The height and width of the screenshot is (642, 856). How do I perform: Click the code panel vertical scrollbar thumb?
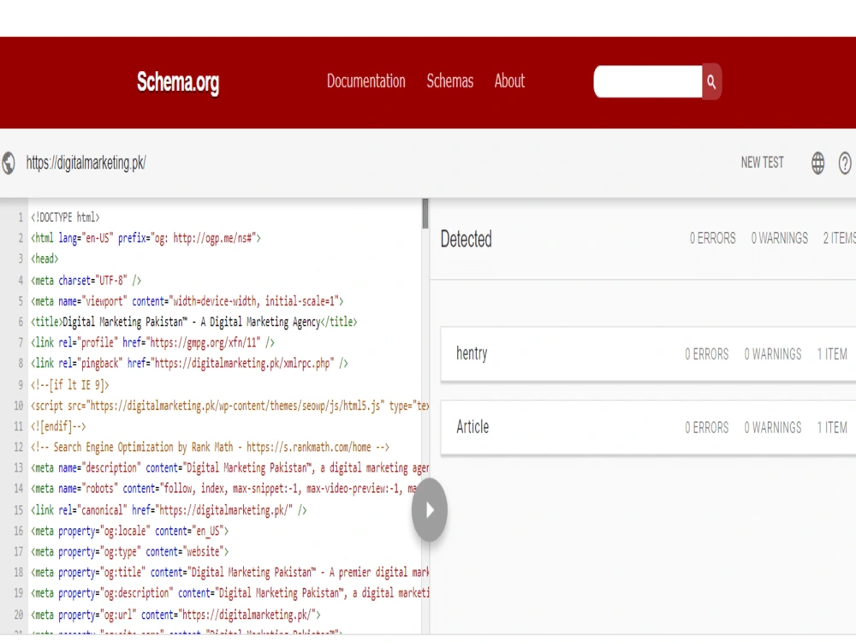pos(425,213)
